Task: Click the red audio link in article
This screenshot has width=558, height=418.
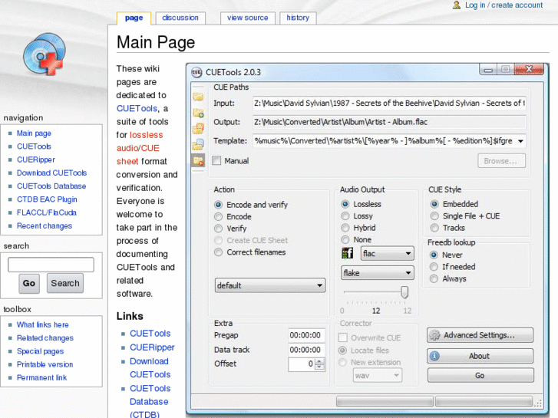Action: tap(127, 148)
